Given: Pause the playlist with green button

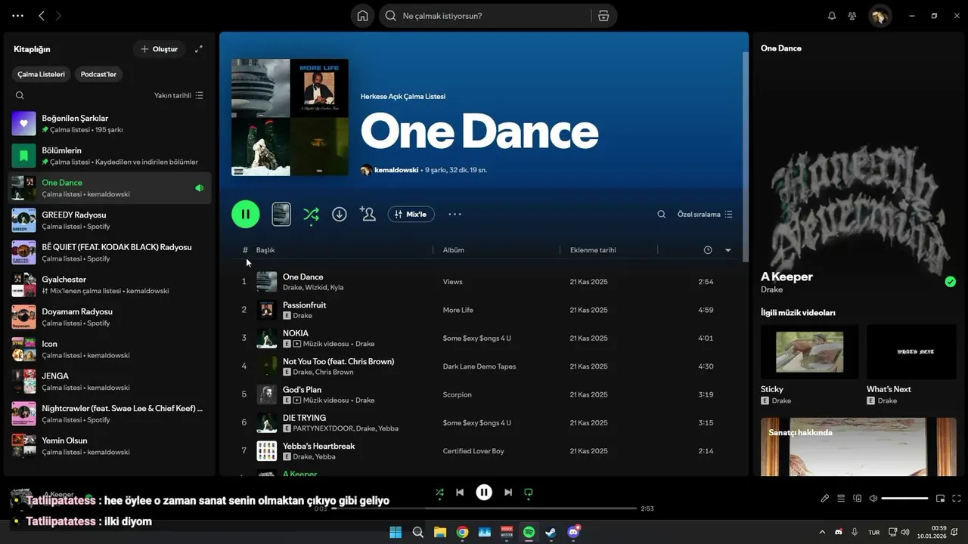Looking at the screenshot, I should [246, 215].
